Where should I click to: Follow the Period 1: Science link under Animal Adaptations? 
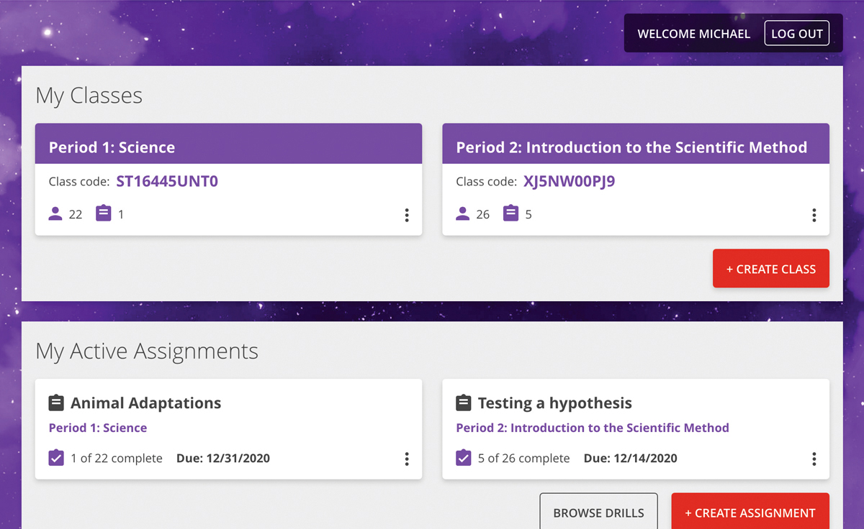point(98,428)
